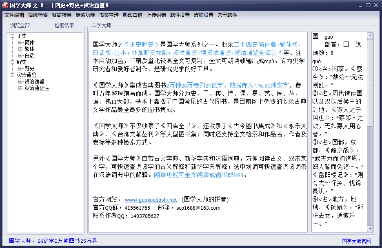Switch to the 检索结果 tab
Viewport: 382px width, 248px height.
pos(64,26)
